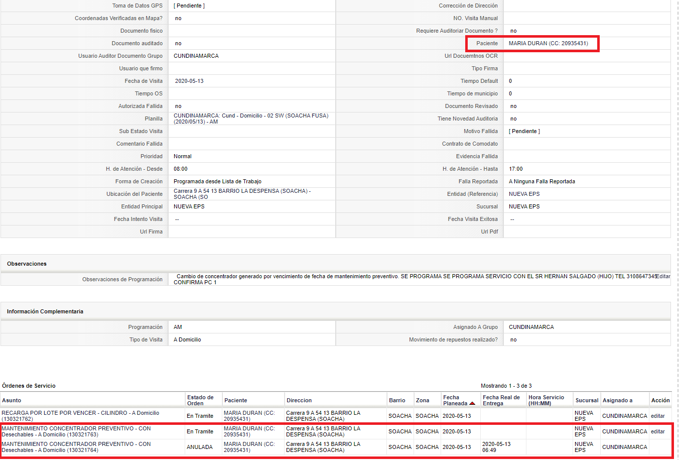Viewport: 679px width, 460px height.
Task: Click H. de Atención - Desde value 08:00
Action: 181,169
